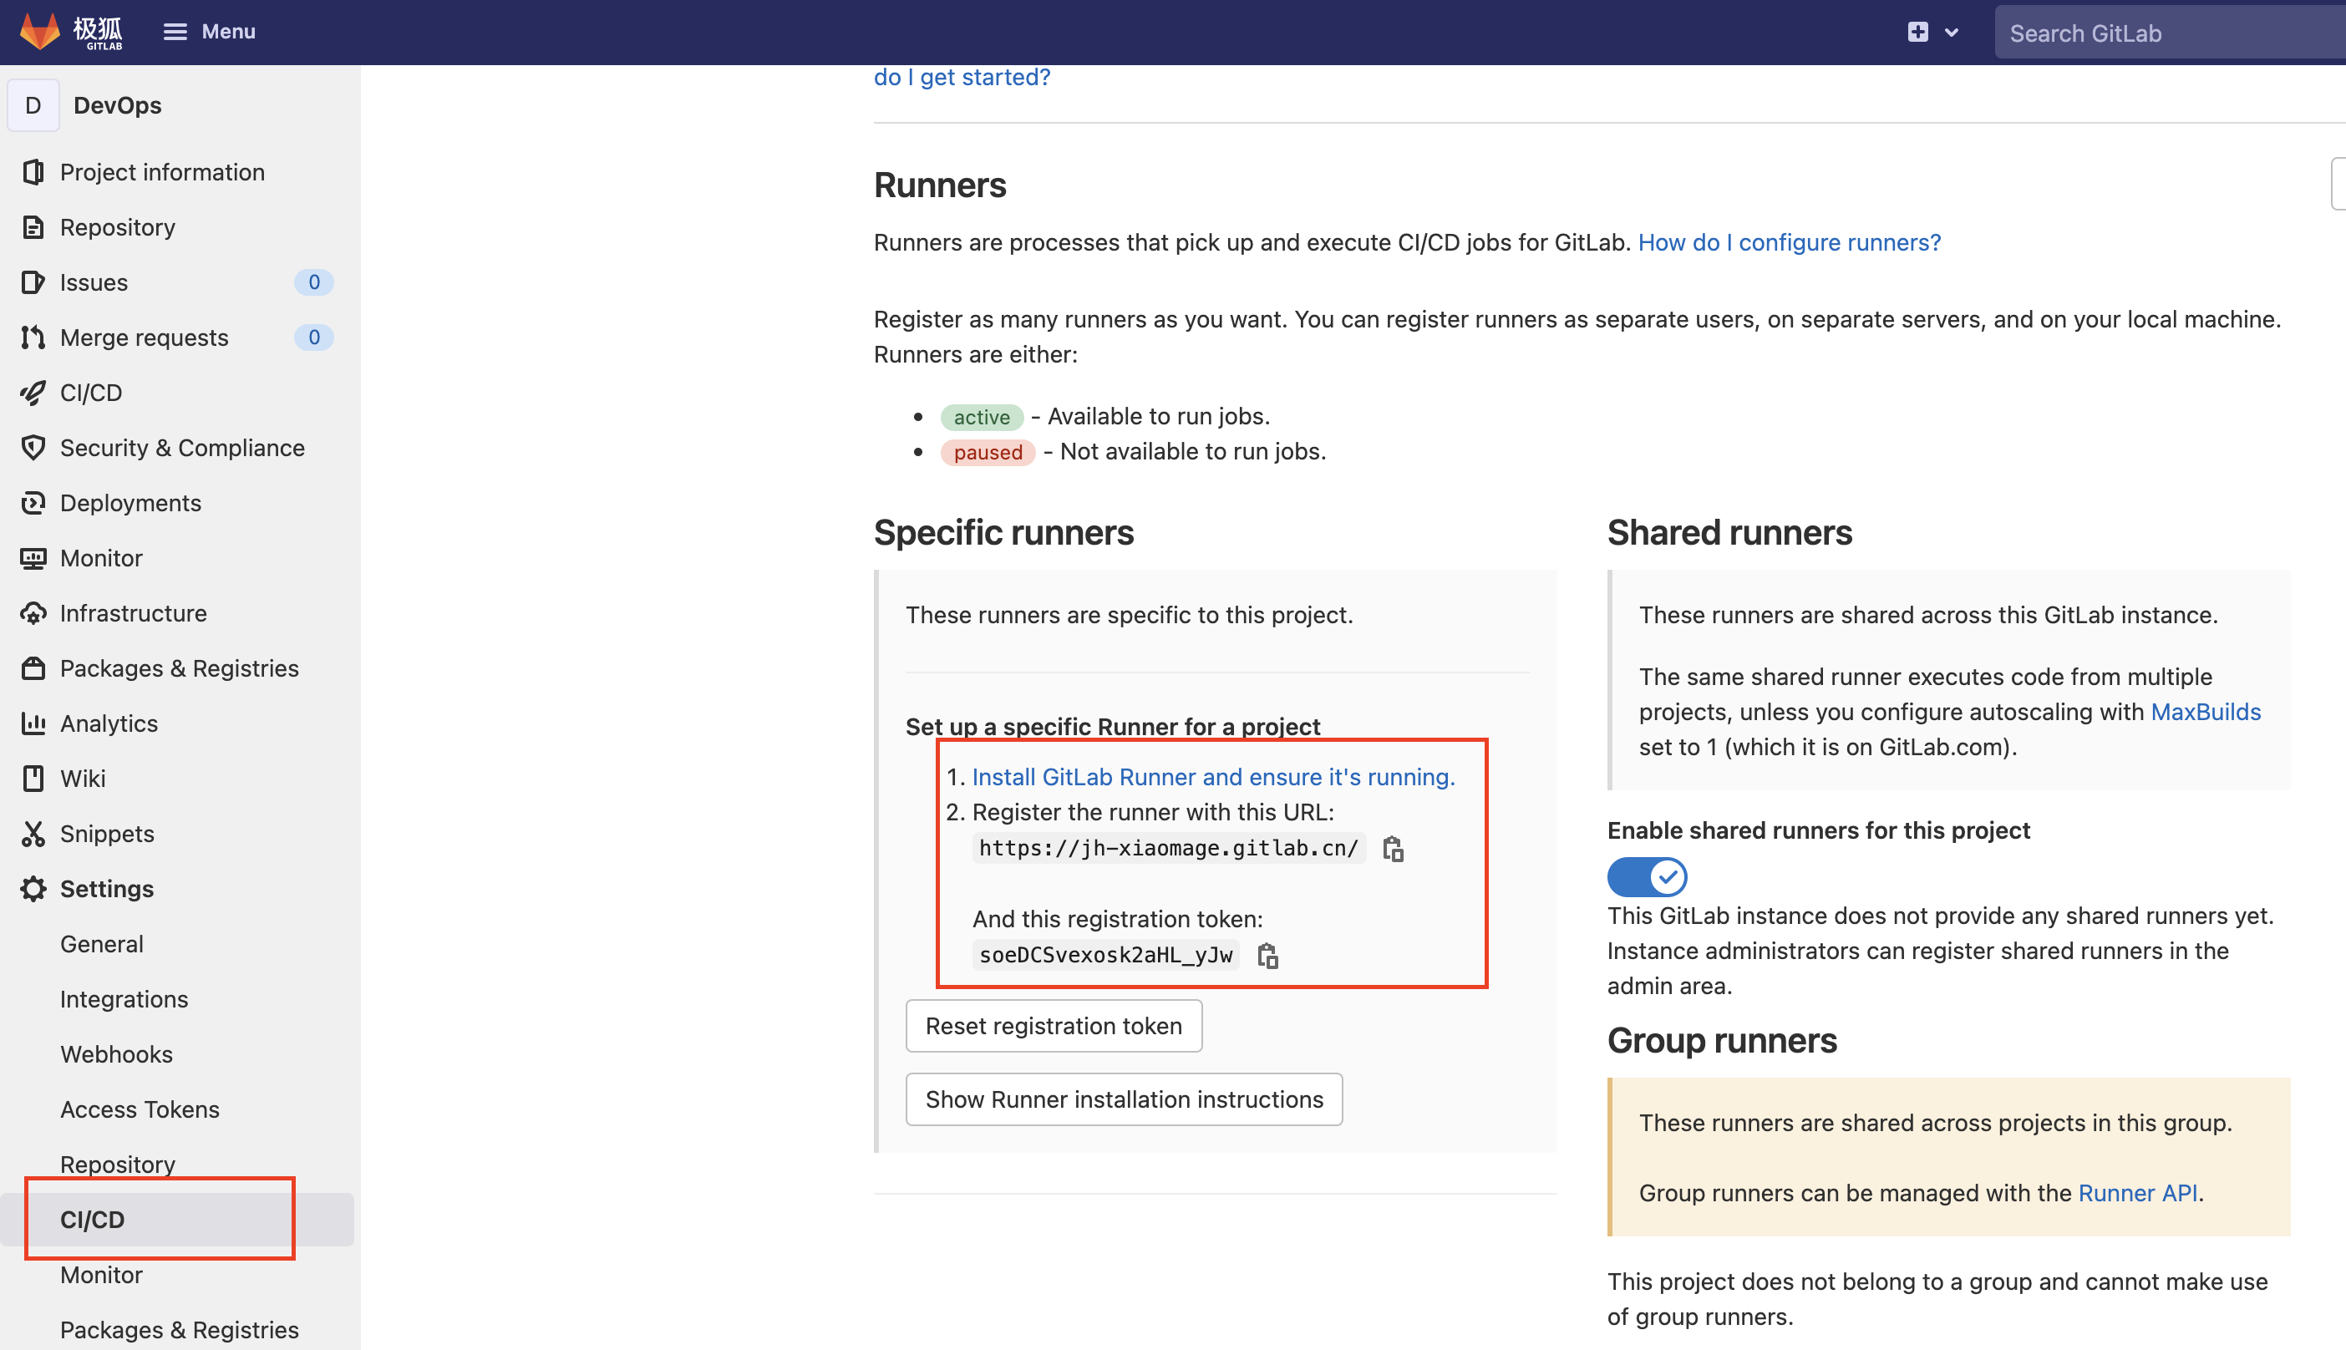Open the Merge requests sidebar icon
The image size is (2346, 1350).
(x=33, y=337)
